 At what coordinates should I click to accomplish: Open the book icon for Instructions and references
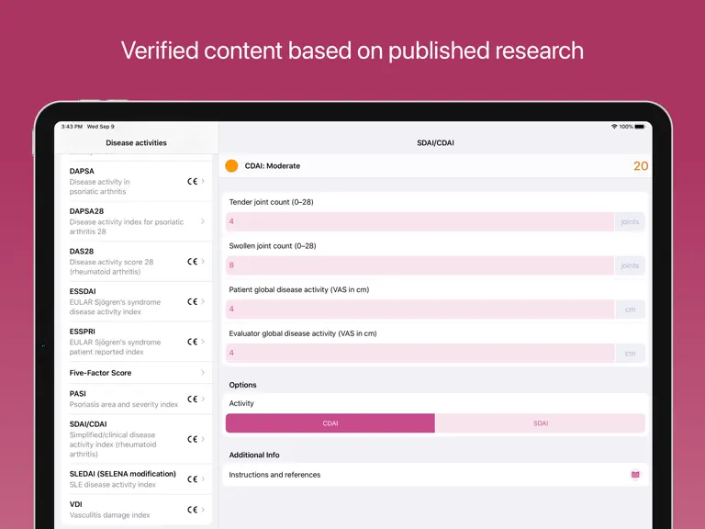pyautogui.click(x=635, y=475)
